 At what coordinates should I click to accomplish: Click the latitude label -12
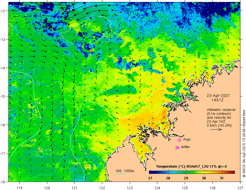pyautogui.click(x=3, y=11)
